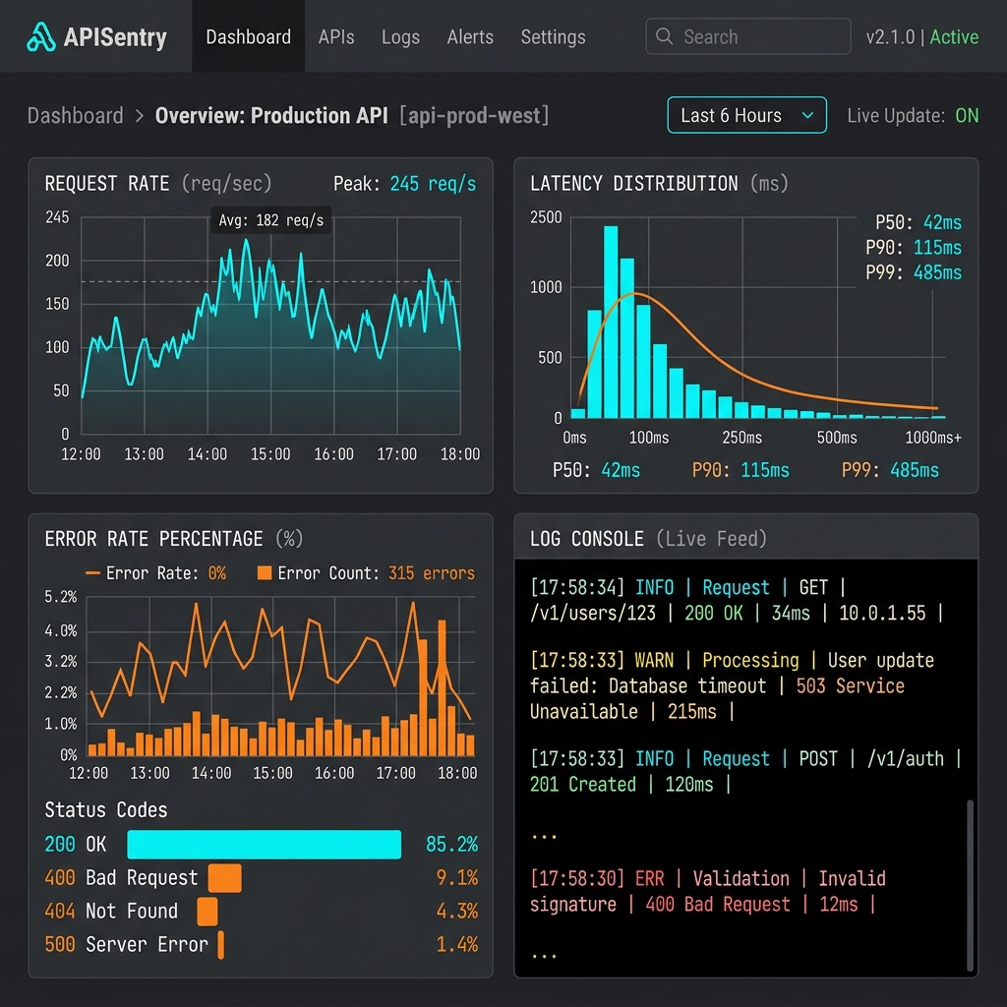The width and height of the screenshot is (1007, 1007).
Task: Click the 9.1% percentage value
Action: click(457, 878)
